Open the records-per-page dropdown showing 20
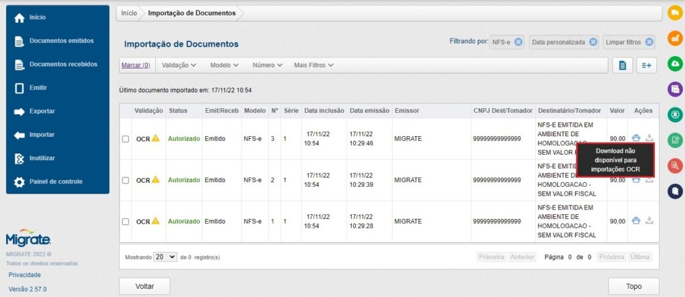This screenshot has width=685, height=297. tap(165, 257)
